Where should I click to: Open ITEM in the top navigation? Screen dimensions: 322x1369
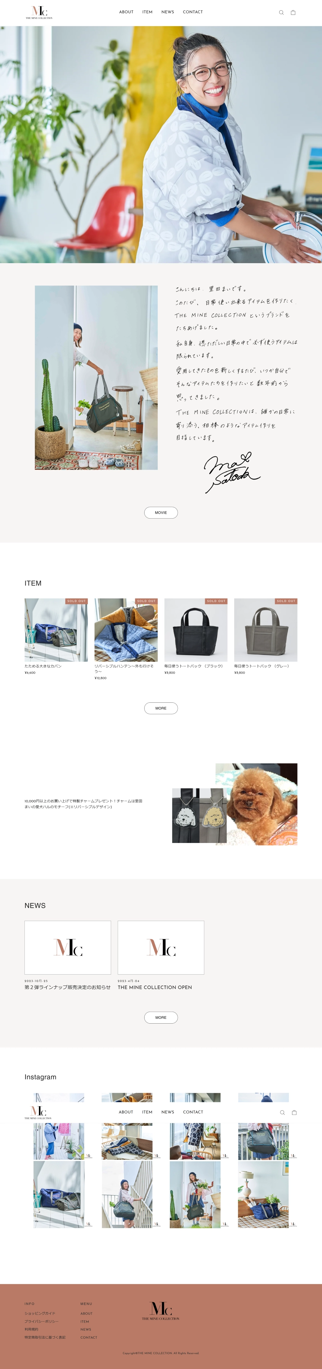(x=147, y=12)
